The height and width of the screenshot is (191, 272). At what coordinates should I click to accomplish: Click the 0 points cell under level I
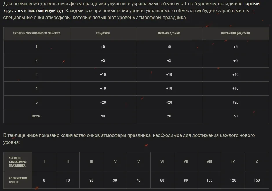[x=44, y=180]
